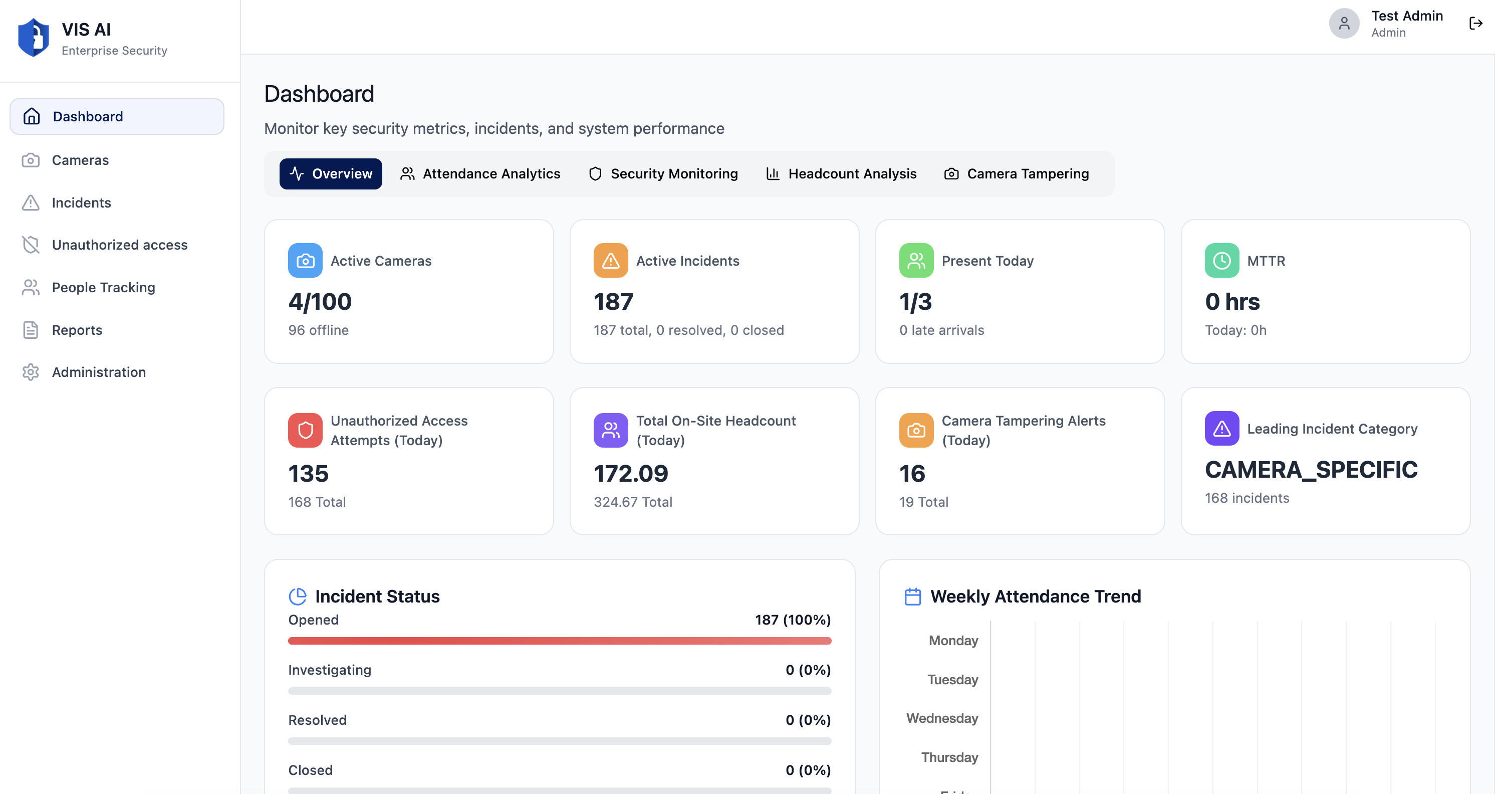This screenshot has width=1495, height=794.
Task: Open the Camera Tampering tab
Action: (1016, 173)
